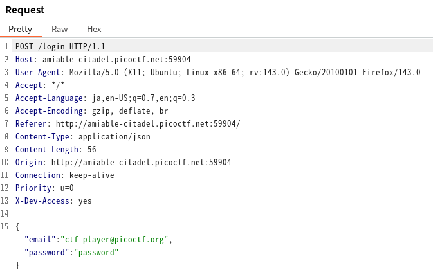Click line number 15 in the gutter

point(5,226)
